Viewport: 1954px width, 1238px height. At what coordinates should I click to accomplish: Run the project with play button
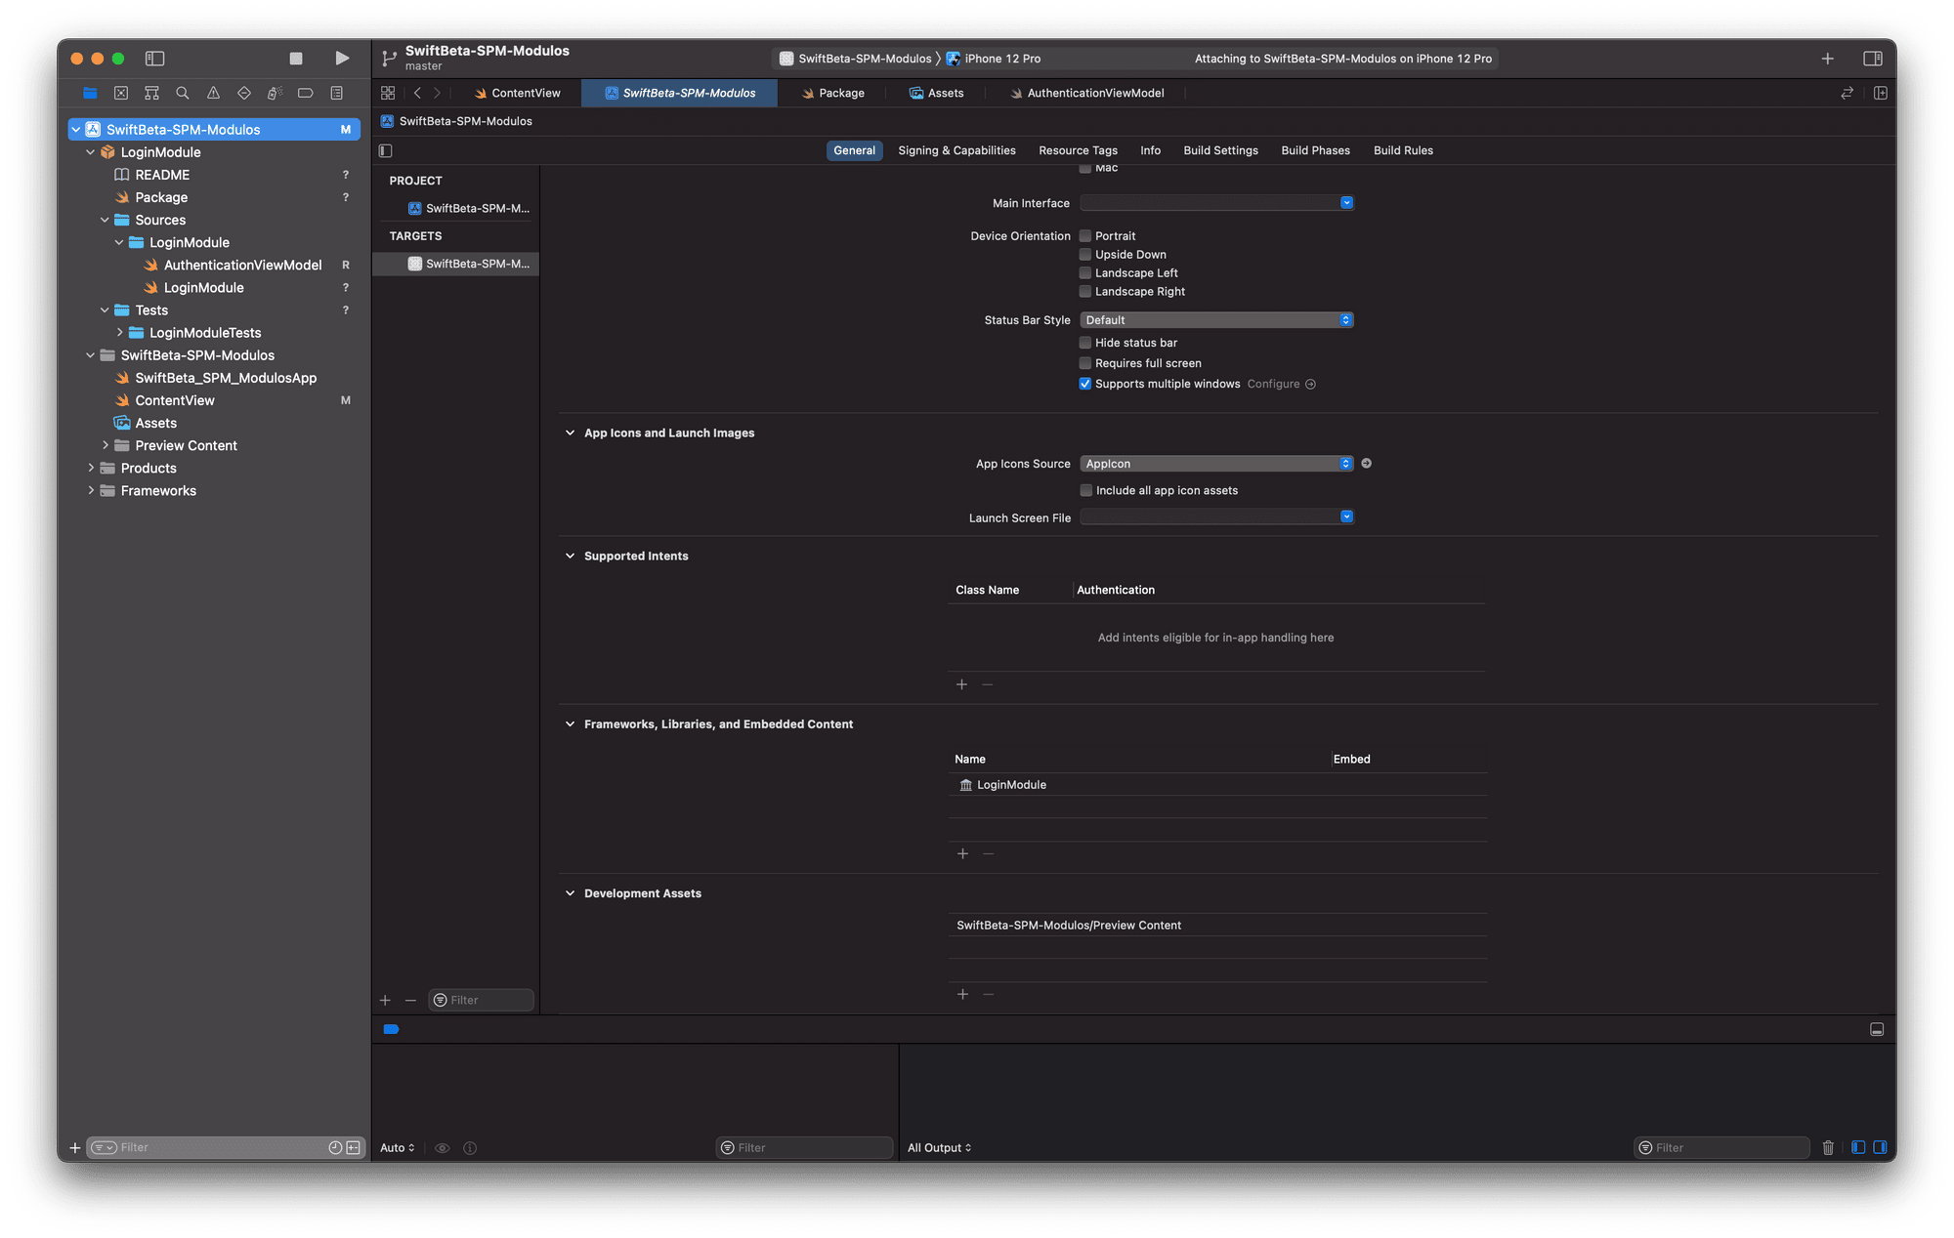click(342, 59)
